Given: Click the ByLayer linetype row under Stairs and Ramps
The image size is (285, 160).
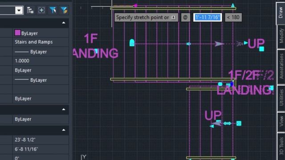Looking at the screenshot, I should [x=41, y=52].
